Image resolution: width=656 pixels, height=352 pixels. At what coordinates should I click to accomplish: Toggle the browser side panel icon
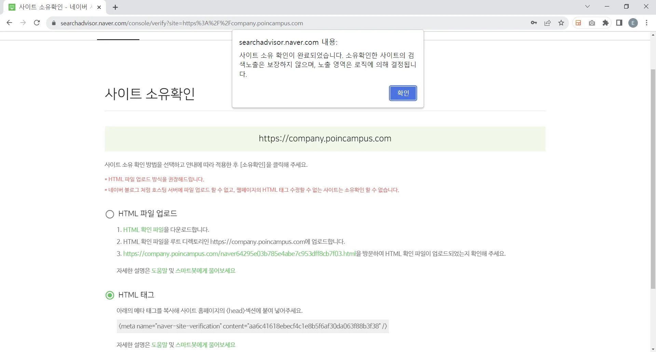click(x=619, y=23)
